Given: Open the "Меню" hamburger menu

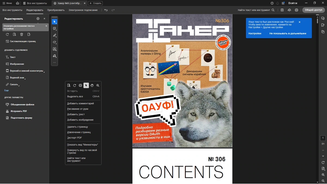Looking at the screenshot, I should click(7, 3).
